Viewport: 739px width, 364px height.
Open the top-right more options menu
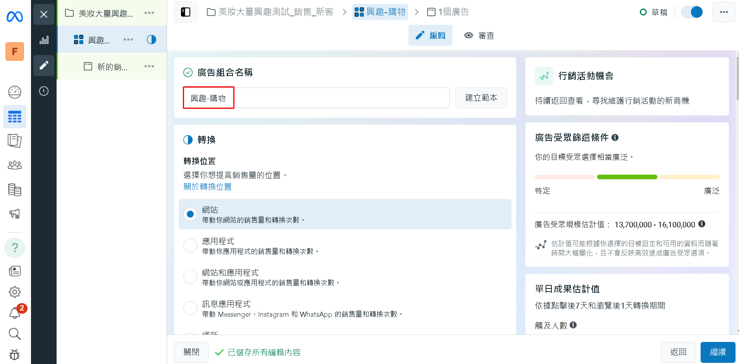(724, 12)
